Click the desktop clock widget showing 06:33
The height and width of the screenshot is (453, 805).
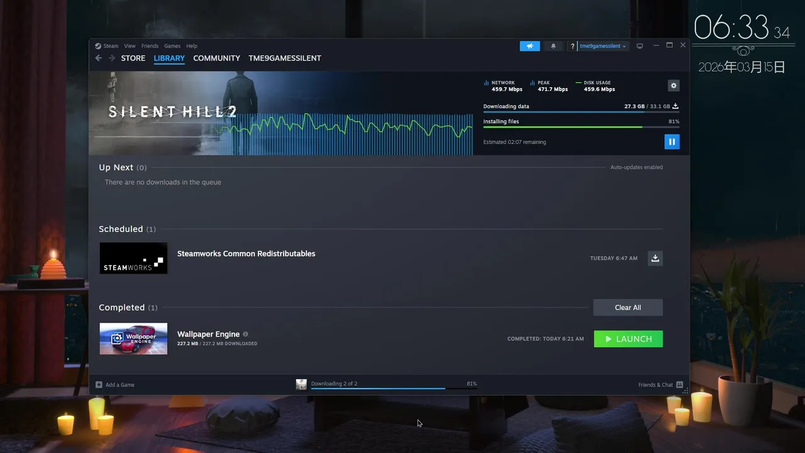(741, 28)
